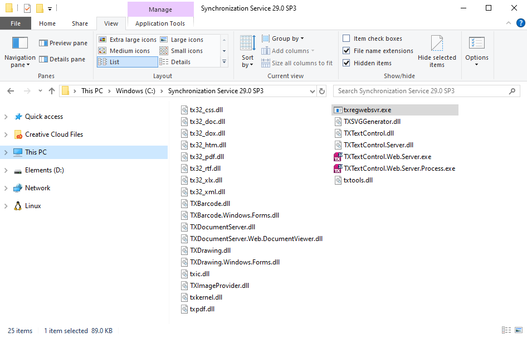Toggle the Preview pane
Image resolution: width=527 pixels, height=337 pixels.
[x=63, y=43]
